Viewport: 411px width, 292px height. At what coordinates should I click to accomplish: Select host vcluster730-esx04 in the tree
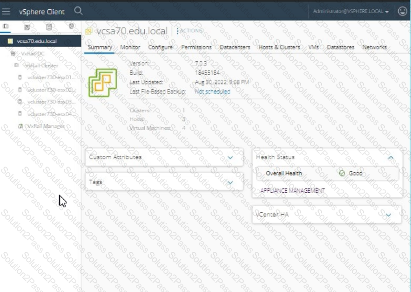pos(51,114)
